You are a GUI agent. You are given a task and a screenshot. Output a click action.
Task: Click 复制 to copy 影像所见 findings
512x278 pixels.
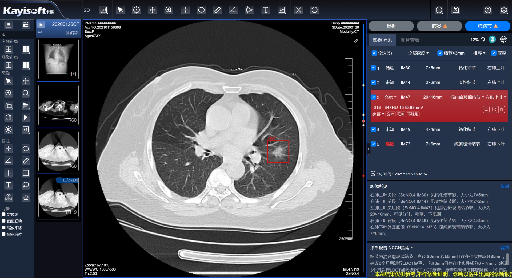(x=504, y=186)
